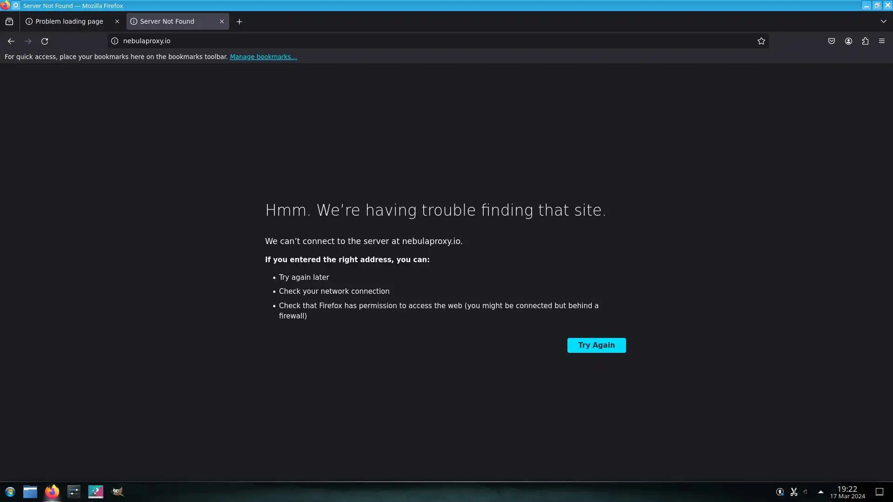Click the nebulaproxy.io address bar field

pyautogui.click(x=419, y=41)
